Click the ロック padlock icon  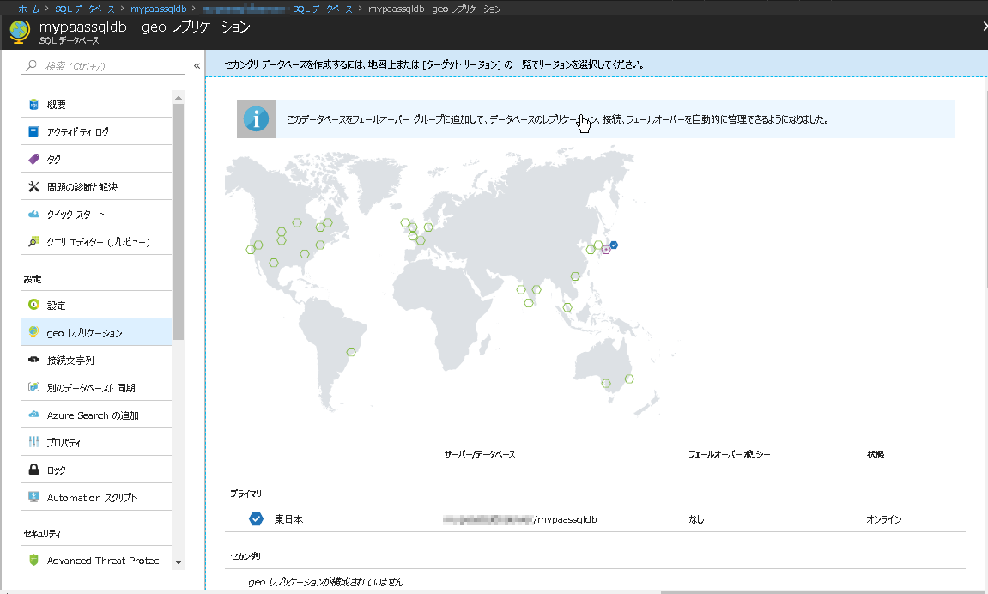33,470
